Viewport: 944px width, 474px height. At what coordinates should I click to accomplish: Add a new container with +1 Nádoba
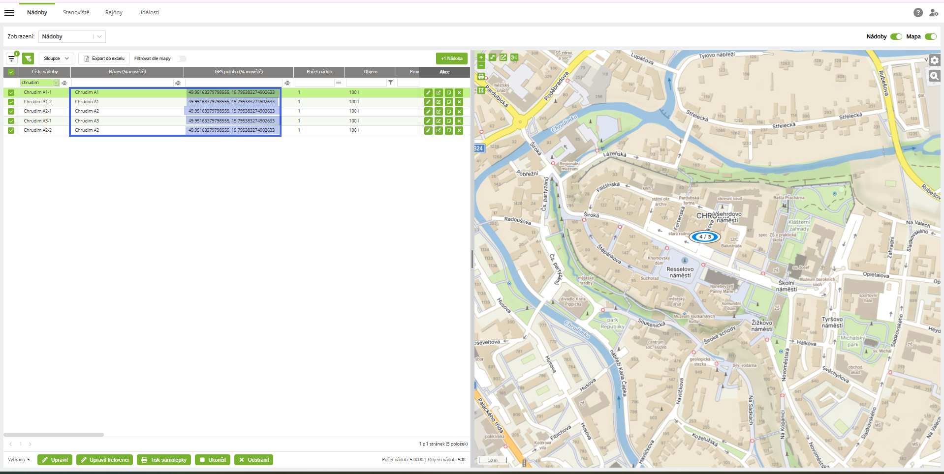[452, 59]
